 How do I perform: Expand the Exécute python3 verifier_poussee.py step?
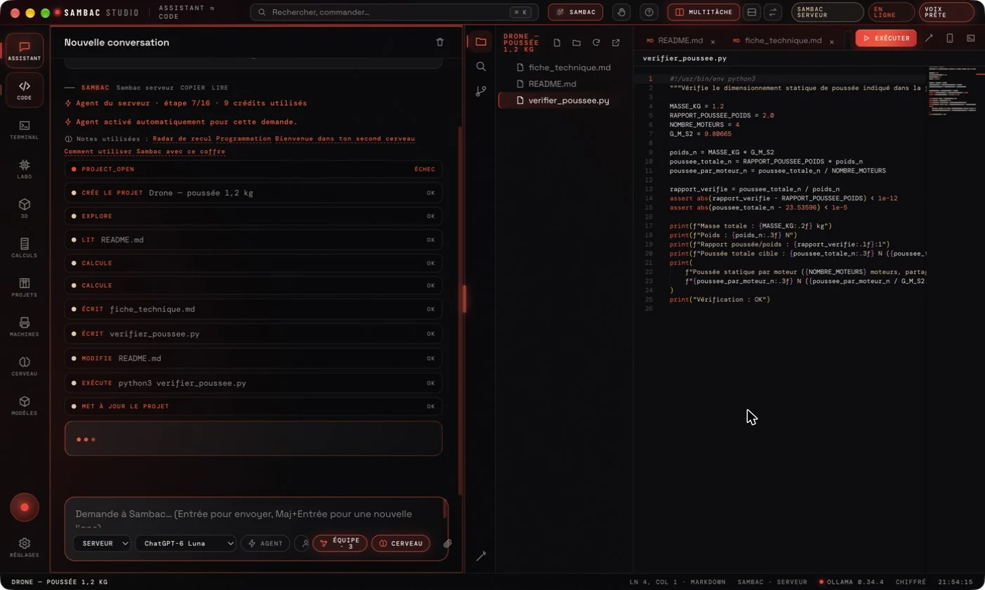pos(253,383)
